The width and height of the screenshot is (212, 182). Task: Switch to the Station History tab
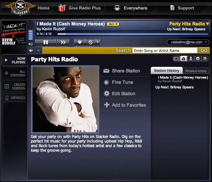[x=167, y=70]
